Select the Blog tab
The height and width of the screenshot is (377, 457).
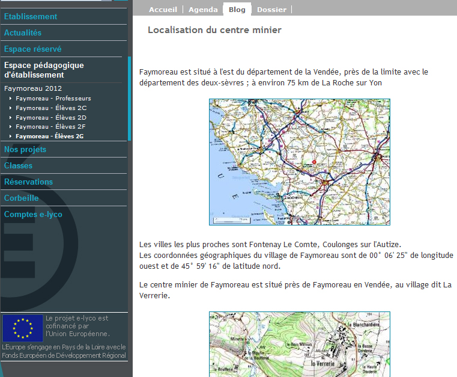tap(237, 10)
